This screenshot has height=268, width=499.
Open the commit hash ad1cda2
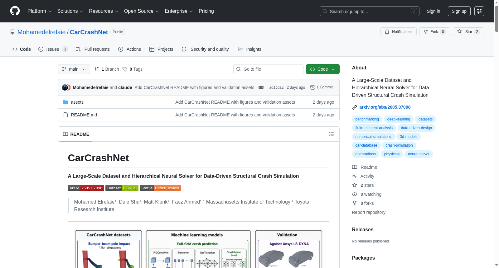tap(276, 87)
